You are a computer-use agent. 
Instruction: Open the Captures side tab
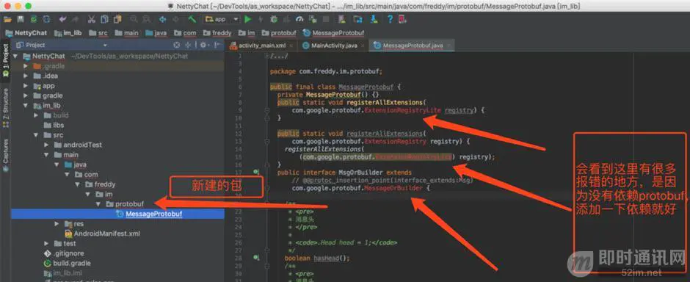point(5,154)
